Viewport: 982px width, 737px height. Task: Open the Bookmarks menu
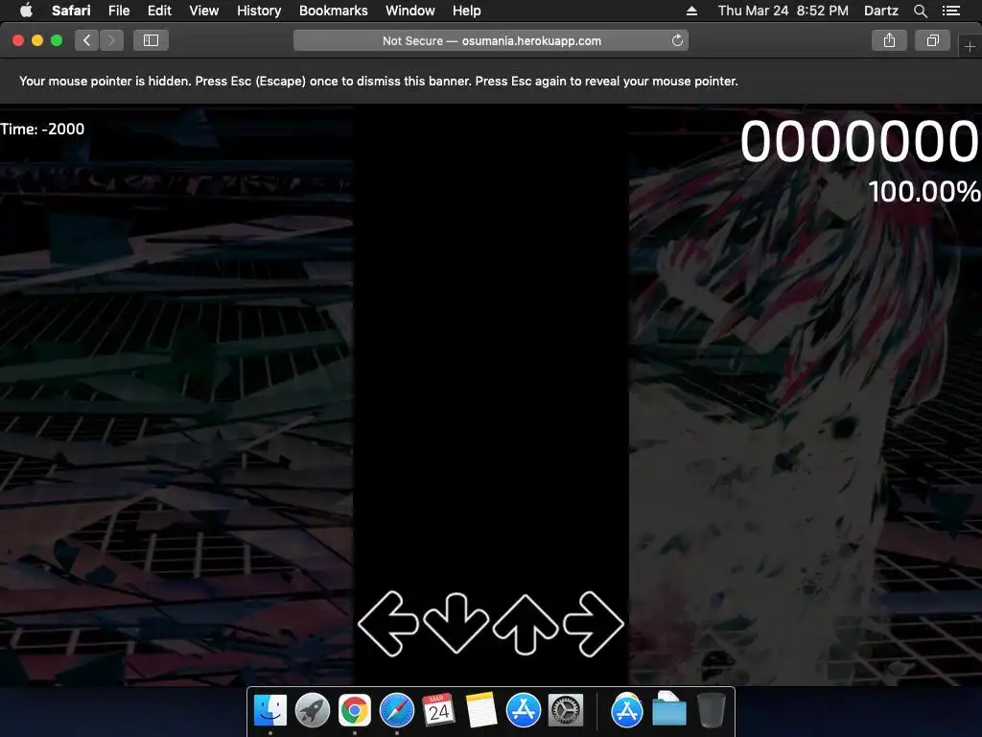pos(333,11)
